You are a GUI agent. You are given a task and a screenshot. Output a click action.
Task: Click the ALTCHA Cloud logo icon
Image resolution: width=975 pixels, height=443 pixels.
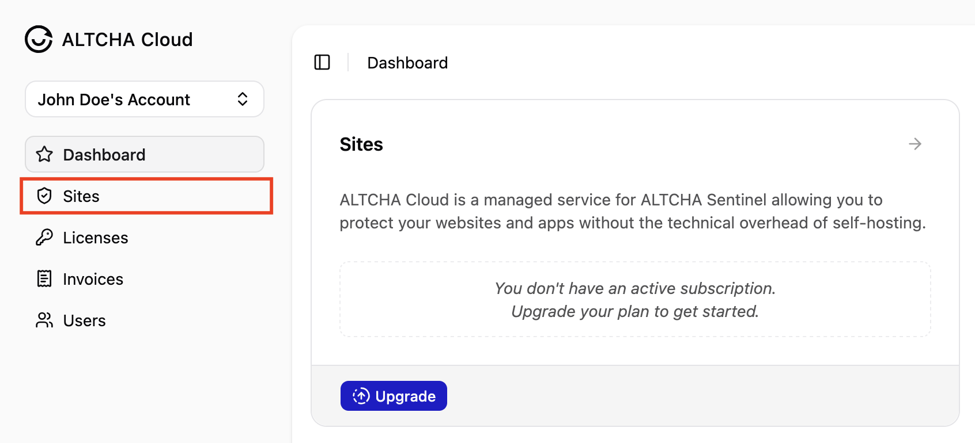coord(39,39)
